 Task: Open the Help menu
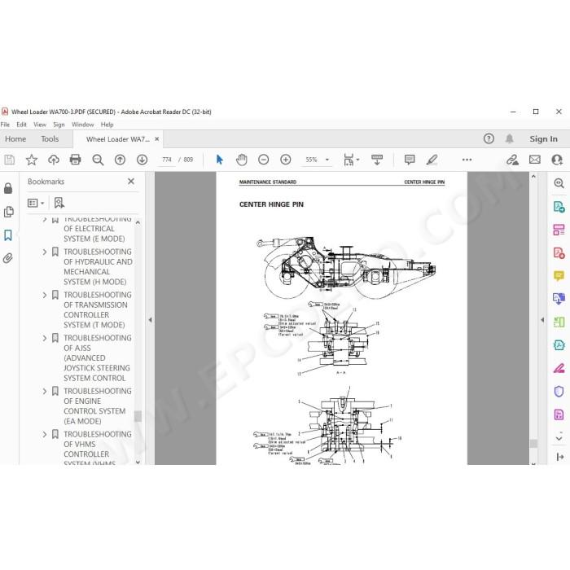point(107,125)
